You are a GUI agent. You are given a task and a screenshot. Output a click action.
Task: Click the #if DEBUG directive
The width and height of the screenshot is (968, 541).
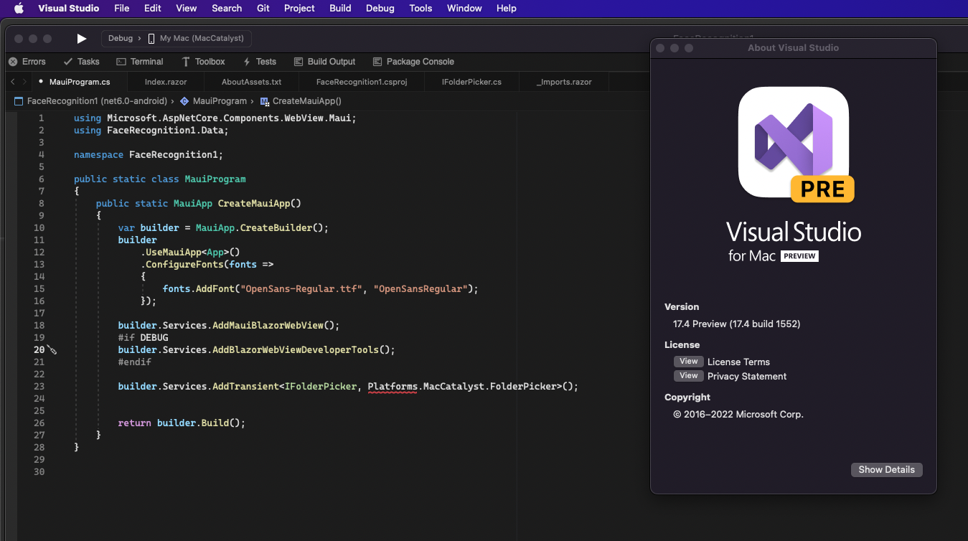click(x=144, y=338)
